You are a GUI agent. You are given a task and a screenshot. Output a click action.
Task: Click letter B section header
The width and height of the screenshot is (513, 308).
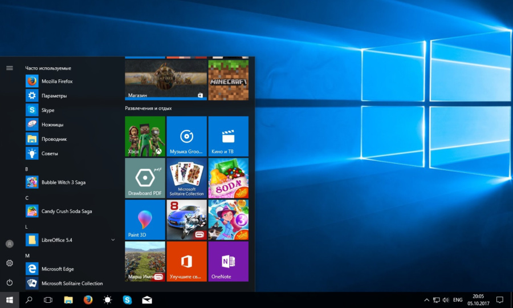26,169
